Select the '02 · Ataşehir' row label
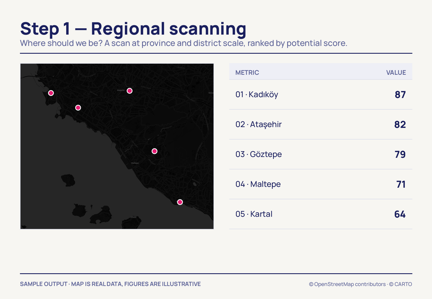This screenshot has height=299, width=432. click(x=259, y=124)
